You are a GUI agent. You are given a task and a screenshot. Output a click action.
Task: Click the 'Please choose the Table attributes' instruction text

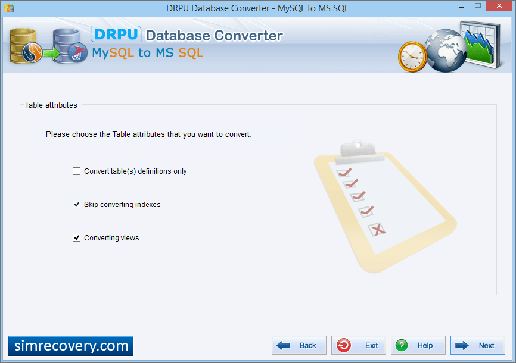pyautogui.click(x=149, y=134)
